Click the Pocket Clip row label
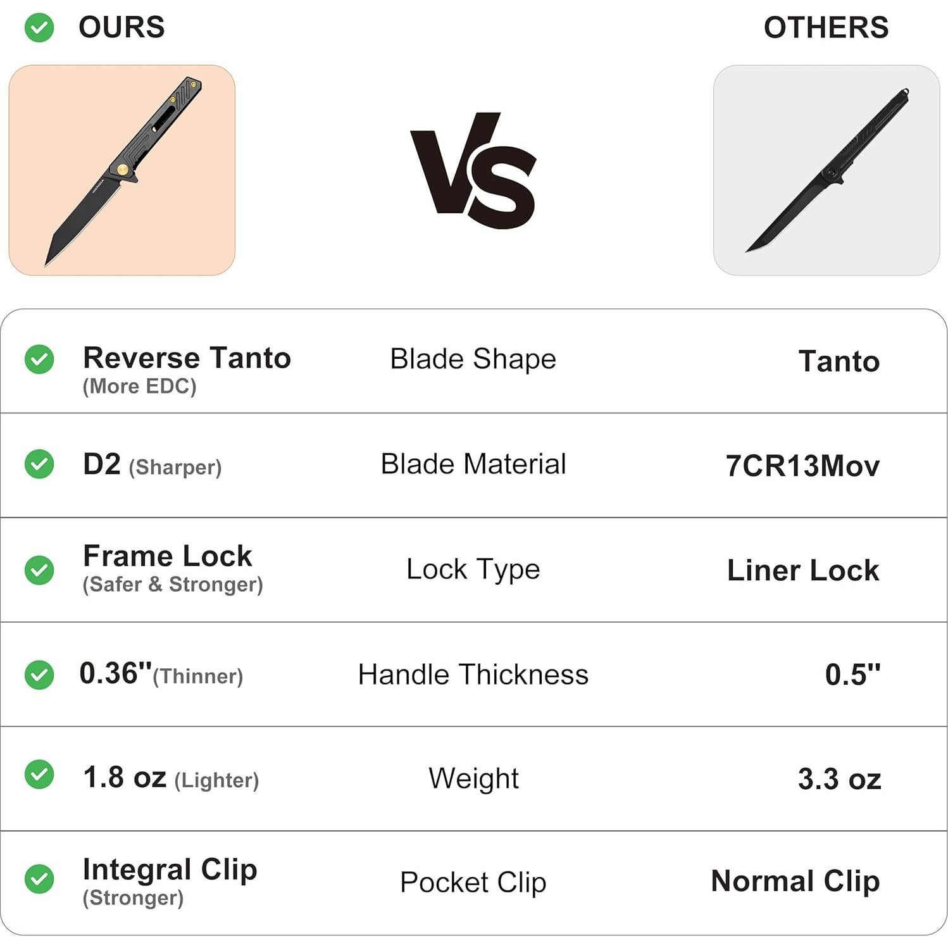Viewport: 948px width, 948px height. [473, 882]
